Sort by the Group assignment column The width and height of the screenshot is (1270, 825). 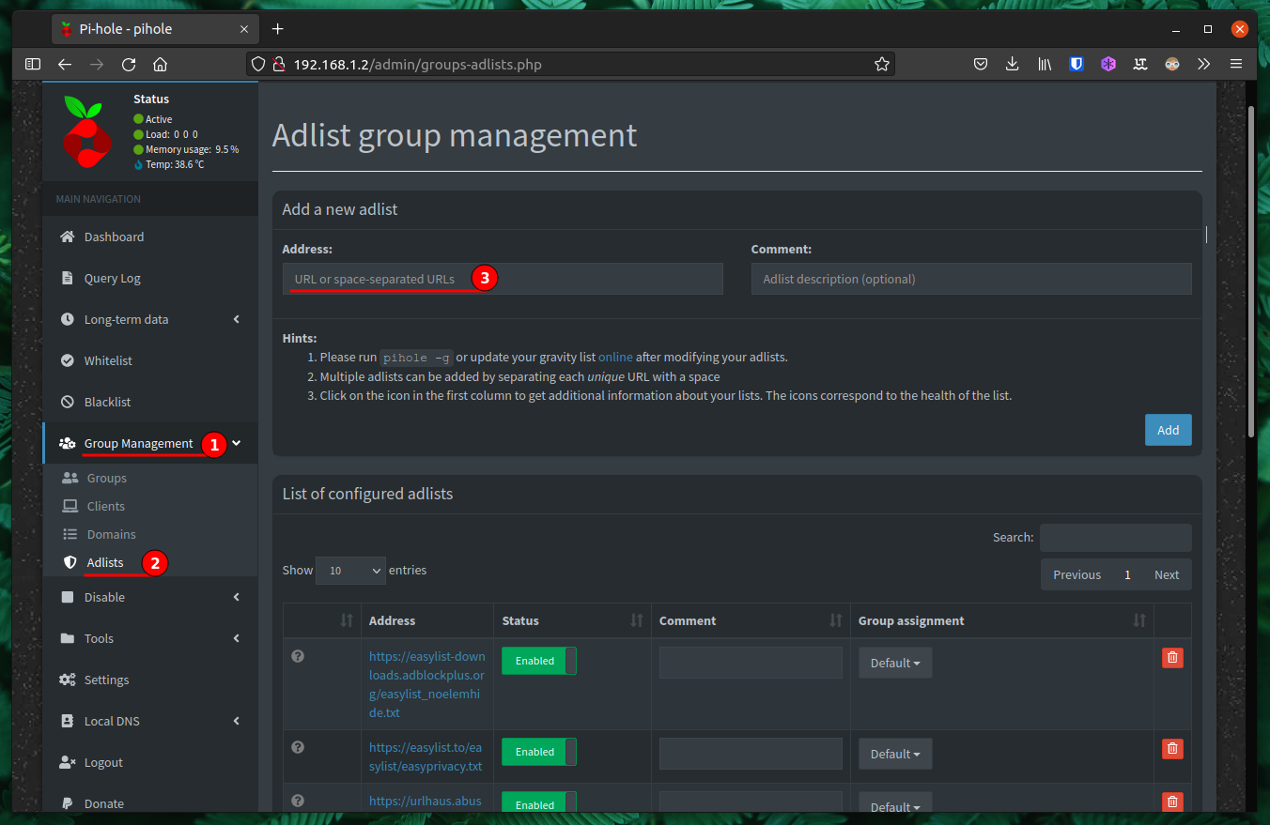(x=1002, y=620)
